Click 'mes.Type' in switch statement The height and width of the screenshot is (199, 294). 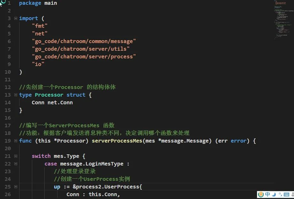66,156
